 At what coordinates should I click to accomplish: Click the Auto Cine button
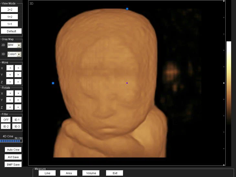tap(13, 150)
